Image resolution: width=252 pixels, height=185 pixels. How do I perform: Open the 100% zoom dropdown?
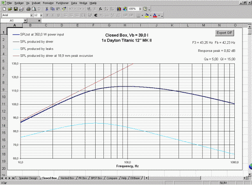[140, 9]
